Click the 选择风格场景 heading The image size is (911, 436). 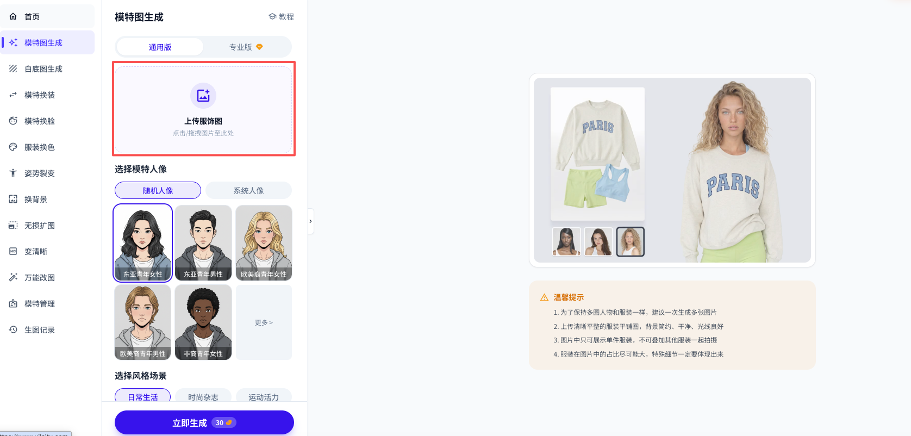pos(141,376)
